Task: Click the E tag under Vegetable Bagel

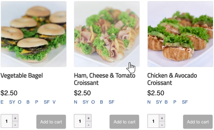Action: [2, 102]
